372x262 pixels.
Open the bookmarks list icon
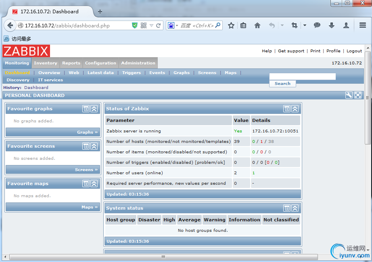pos(243,25)
